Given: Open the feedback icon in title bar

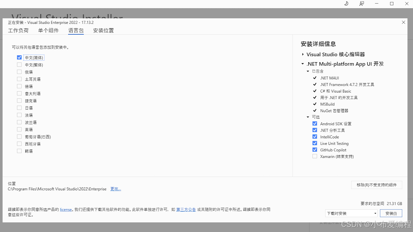Looking at the screenshot, I should tap(362, 4).
